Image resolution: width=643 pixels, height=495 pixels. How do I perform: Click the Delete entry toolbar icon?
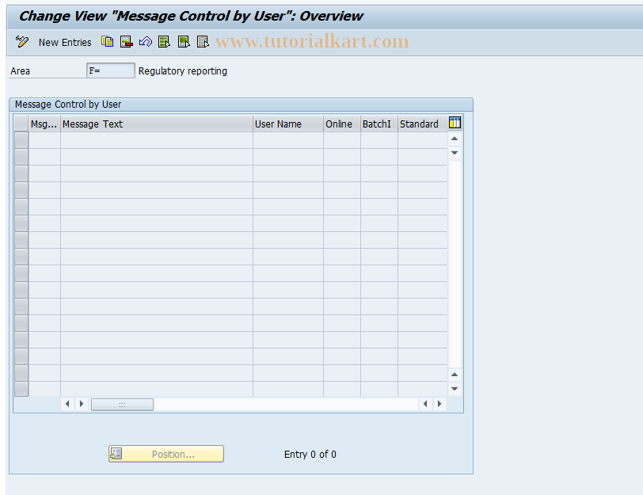coord(127,42)
